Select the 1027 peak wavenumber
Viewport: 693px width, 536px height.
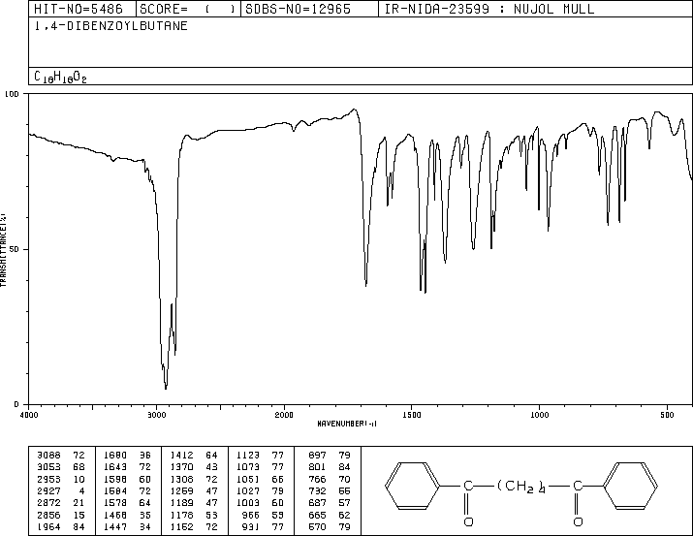[248, 490]
